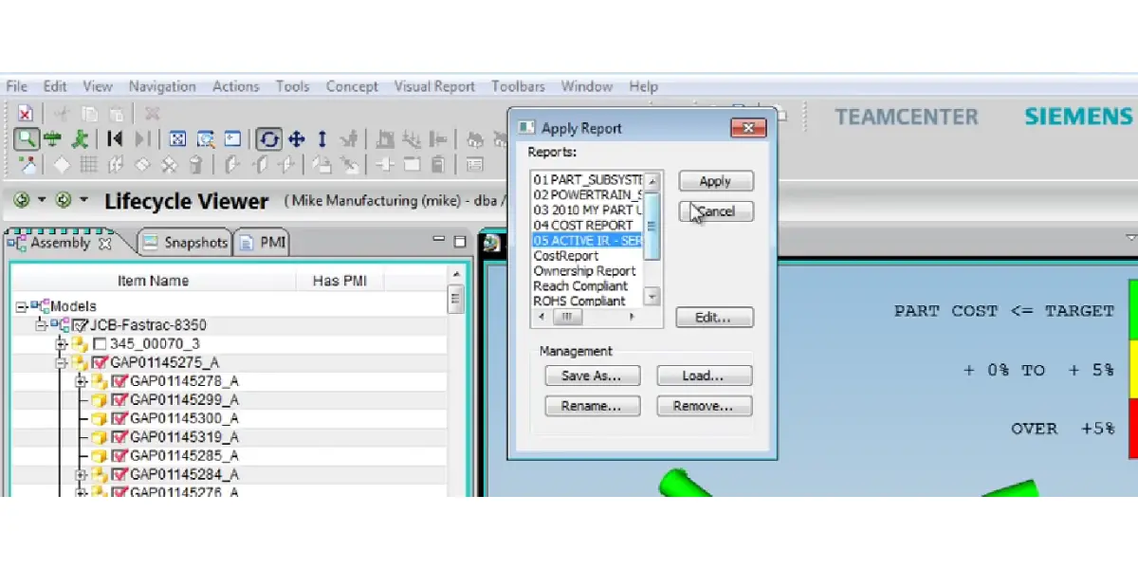Uncheck the GAP01145300_A checkbox
This screenshot has height=569, width=1138.
119,418
